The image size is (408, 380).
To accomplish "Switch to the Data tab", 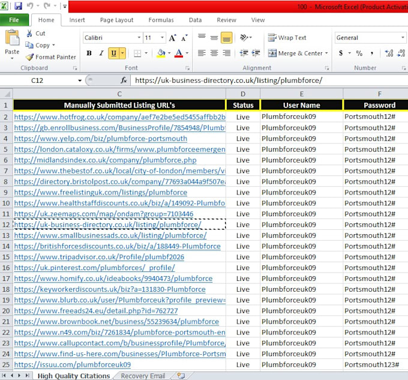I will pyautogui.click(x=195, y=20).
